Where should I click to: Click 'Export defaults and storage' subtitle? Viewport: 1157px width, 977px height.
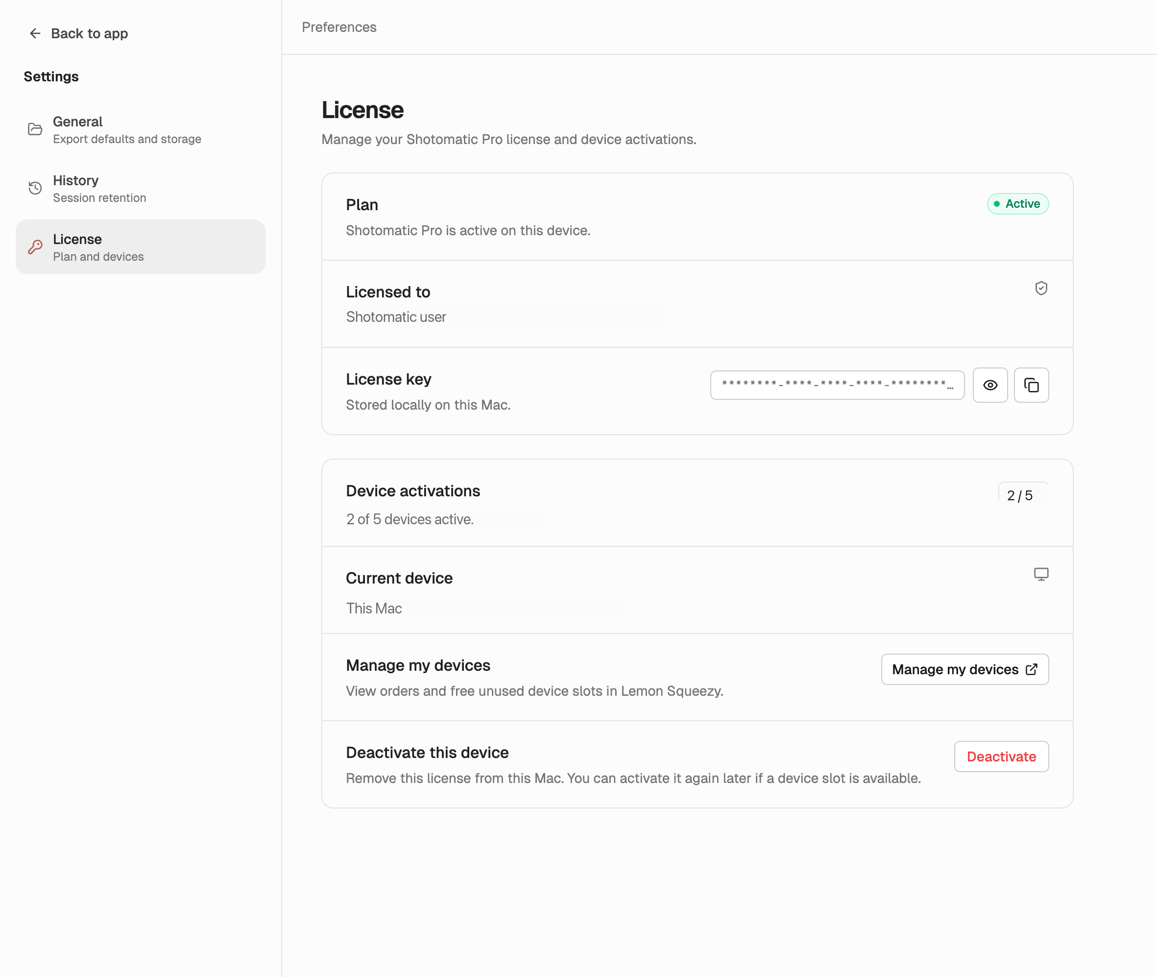[x=127, y=139]
